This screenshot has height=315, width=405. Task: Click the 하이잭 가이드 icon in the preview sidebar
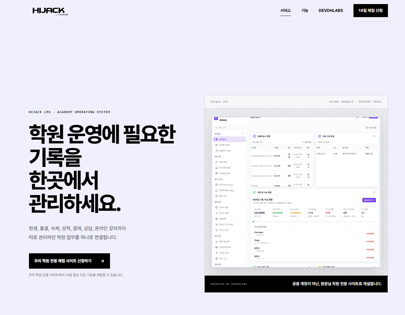(x=217, y=145)
